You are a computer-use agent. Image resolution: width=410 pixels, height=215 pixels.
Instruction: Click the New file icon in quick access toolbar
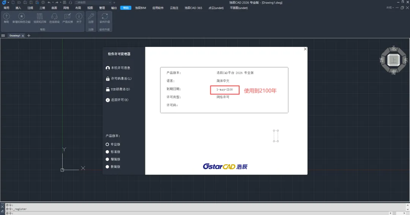point(13,2)
